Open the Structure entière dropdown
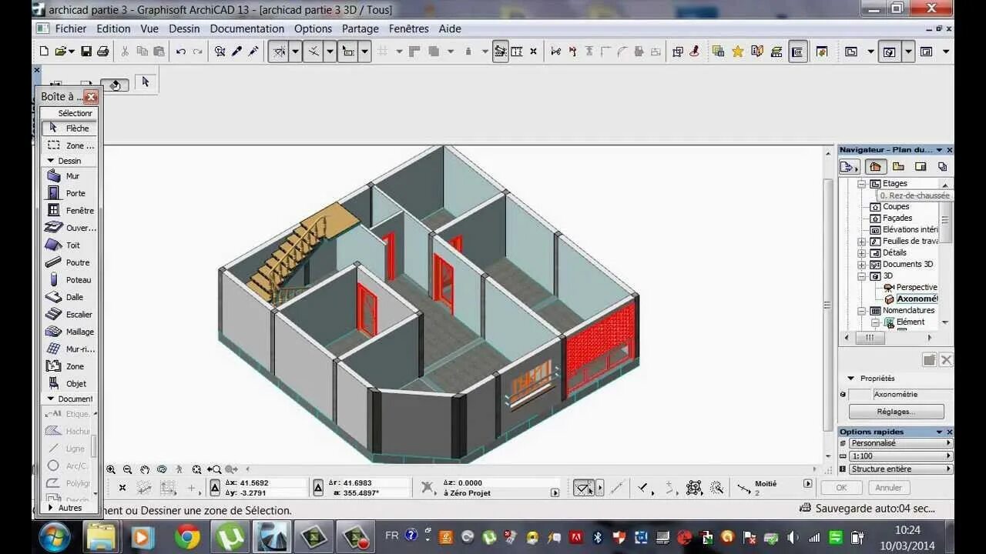Image resolution: width=986 pixels, height=554 pixels. (x=901, y=469)
